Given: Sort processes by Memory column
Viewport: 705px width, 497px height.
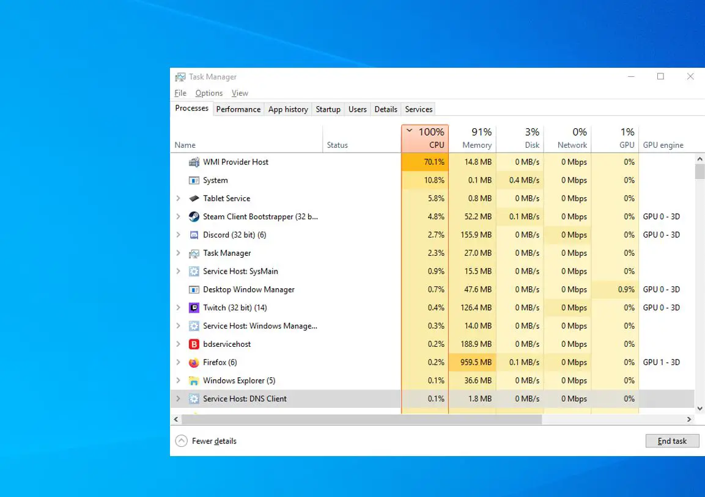Looking at the screenshot, I should (476, 139).
